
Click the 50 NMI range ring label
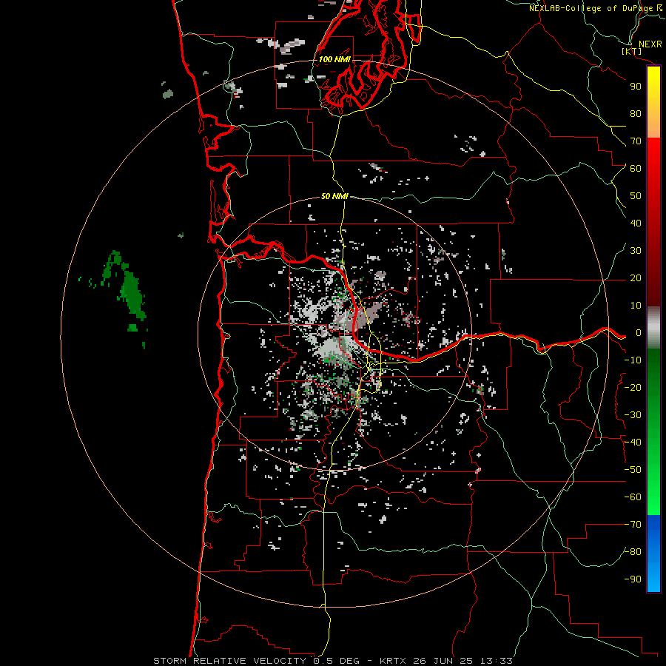pos(334,196)
